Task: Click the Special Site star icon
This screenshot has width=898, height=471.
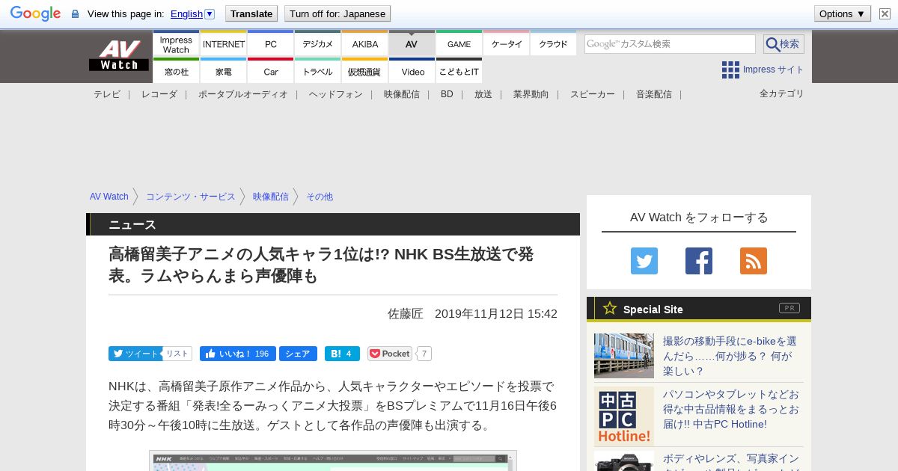Action: coord(610,308)
